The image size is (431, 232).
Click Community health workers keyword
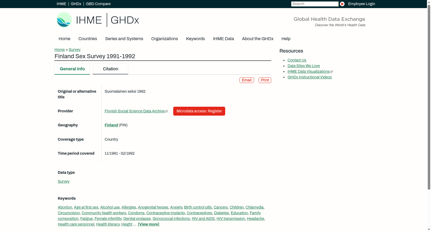click(x=104, y=213)
